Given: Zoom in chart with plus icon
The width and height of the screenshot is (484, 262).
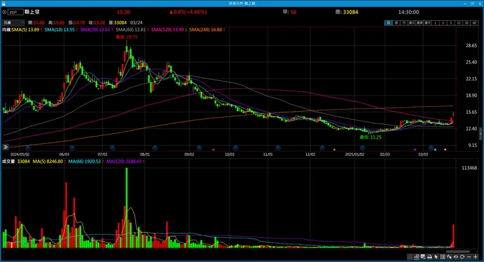Looking at the screenshot, I should click(x=475, y=257).
